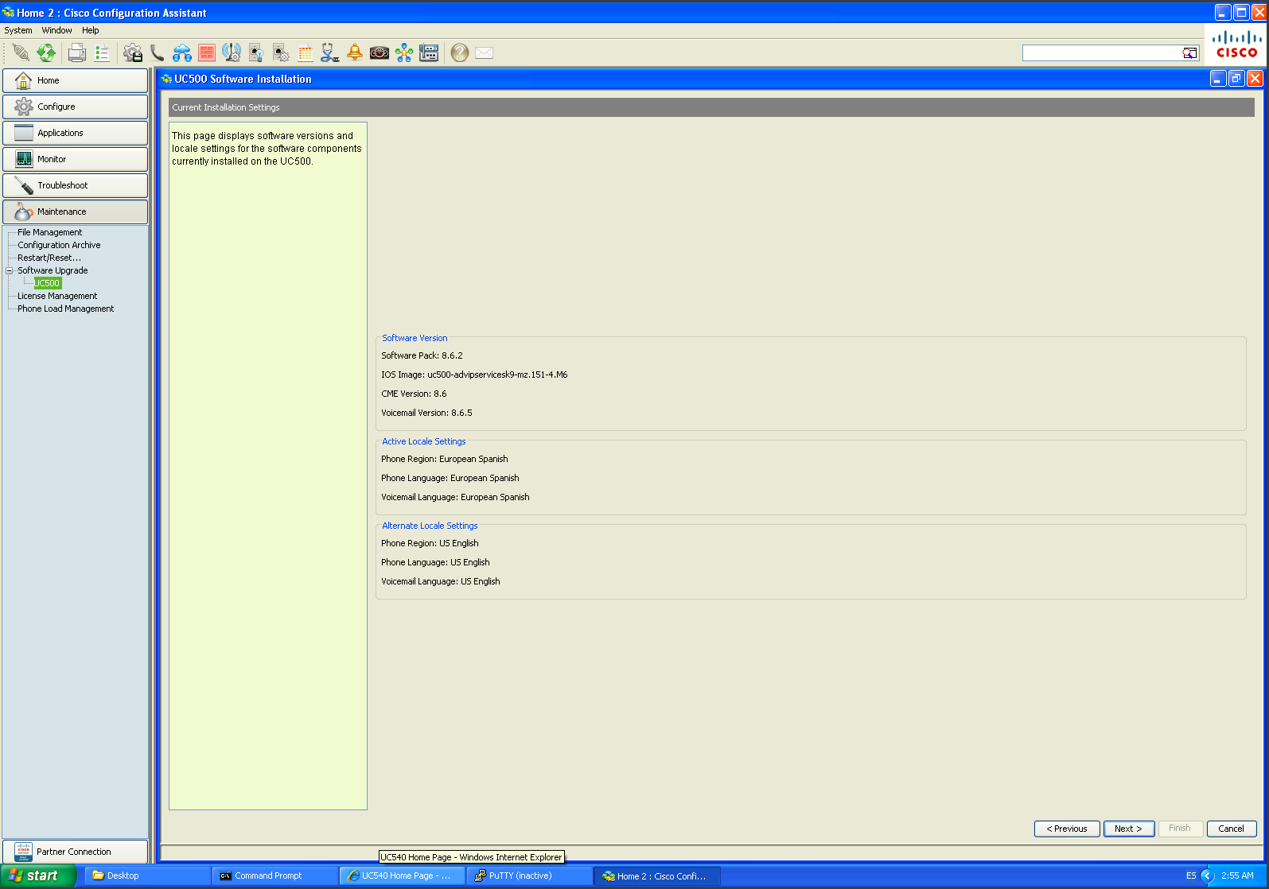Select the Software Upgrade tree node
1269x889 pixels.
(x=53, y=270)
